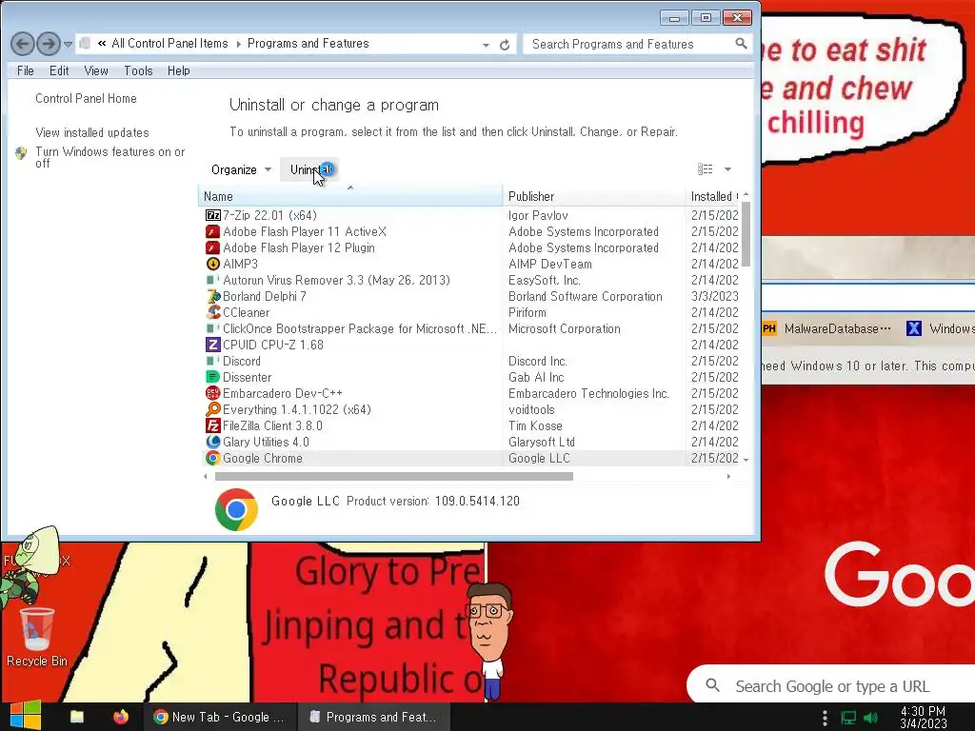Click All Control Panel Items breadcrumb
The image size is (975, 731).
tap(169, 44)
